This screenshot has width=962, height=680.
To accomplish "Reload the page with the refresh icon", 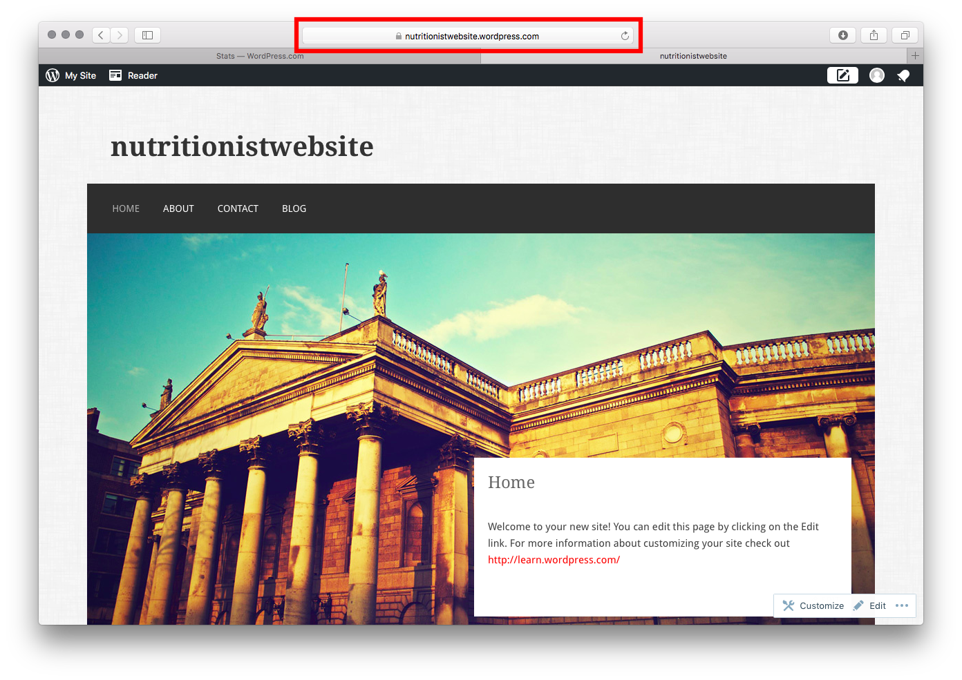I will pyautogui.click(x=625, y=36).
